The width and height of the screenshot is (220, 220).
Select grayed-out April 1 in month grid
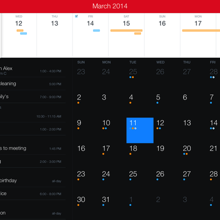(131, 200)
